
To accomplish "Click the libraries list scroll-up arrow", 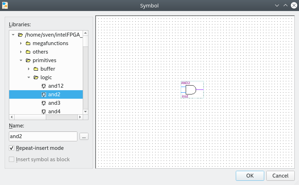I will coord(86,33).
